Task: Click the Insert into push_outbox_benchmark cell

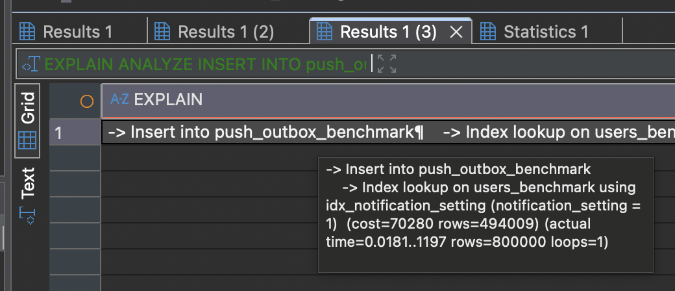Action: (266, 133)
